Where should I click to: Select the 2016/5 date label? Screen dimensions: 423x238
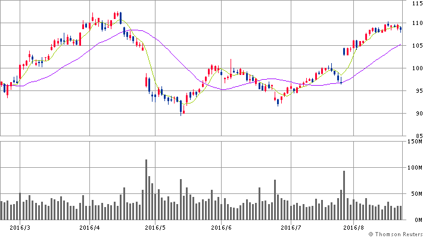click(x=155, y=227)
